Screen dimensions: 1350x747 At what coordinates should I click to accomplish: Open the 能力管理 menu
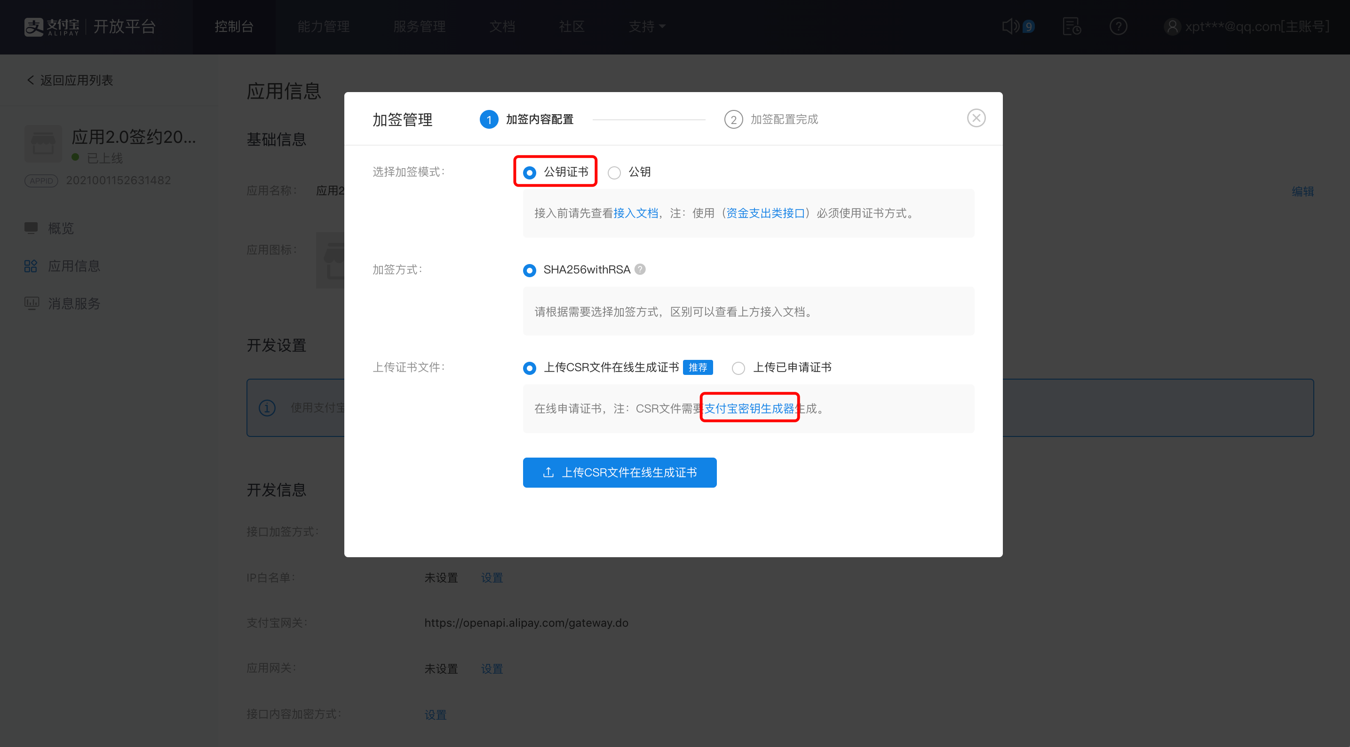click(323, 26)
